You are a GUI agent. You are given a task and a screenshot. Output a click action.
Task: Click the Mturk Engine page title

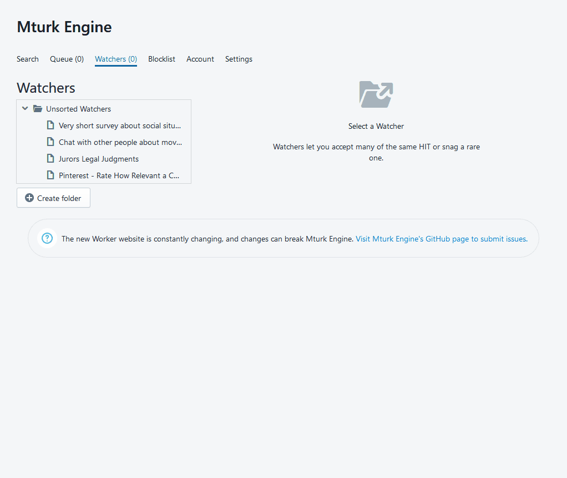coord(64,27)
